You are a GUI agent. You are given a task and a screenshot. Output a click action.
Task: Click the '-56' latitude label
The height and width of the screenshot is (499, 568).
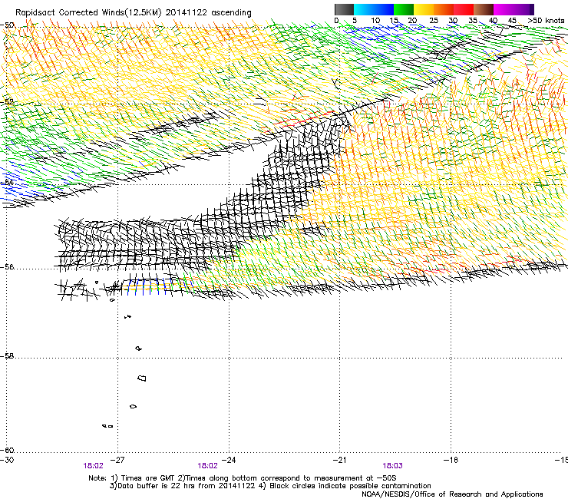point(8,266)
